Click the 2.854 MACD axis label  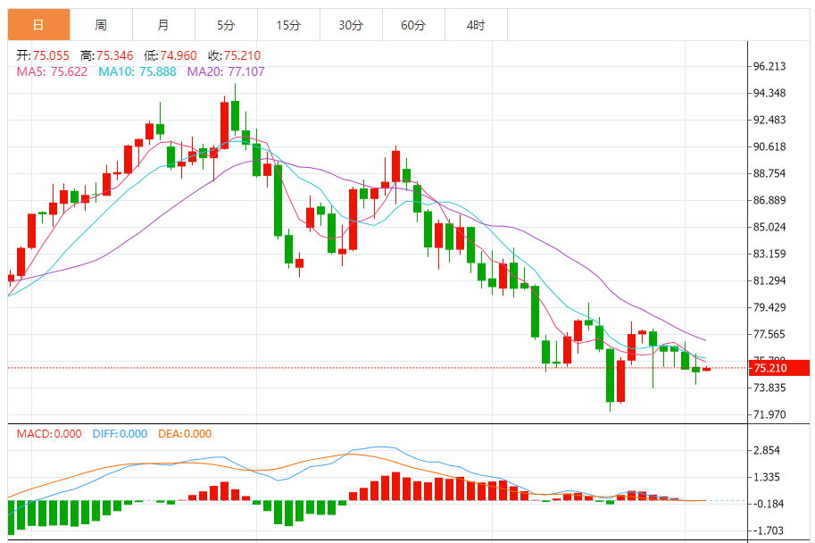(x=767, y=450)
